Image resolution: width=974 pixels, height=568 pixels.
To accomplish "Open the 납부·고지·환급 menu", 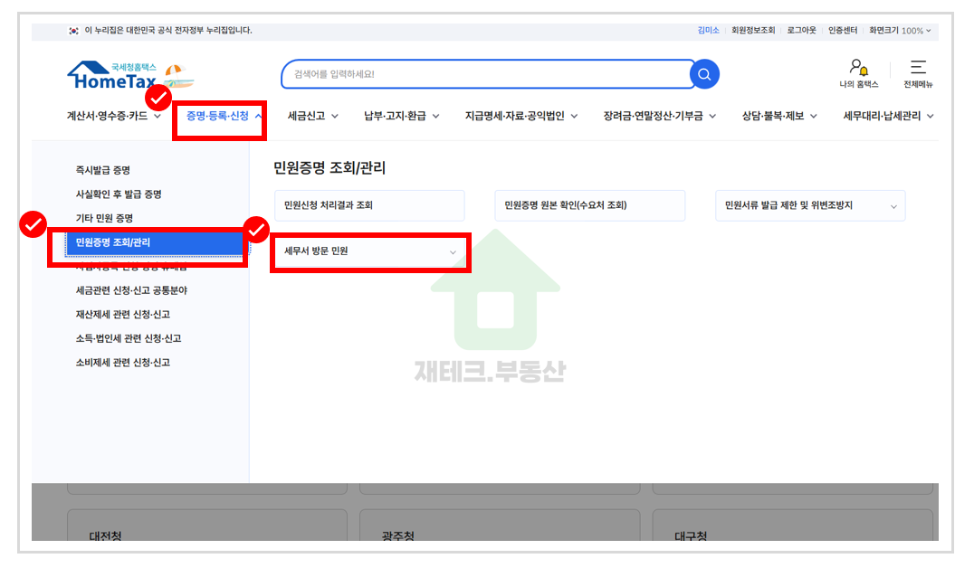I will (397, 116).
